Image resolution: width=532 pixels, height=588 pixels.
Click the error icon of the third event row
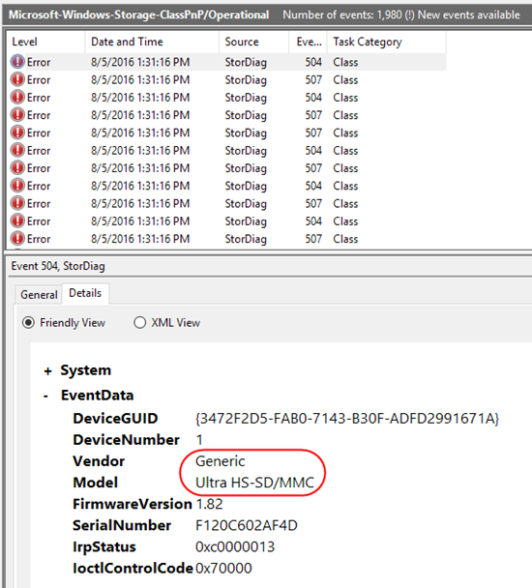[17, 97]
